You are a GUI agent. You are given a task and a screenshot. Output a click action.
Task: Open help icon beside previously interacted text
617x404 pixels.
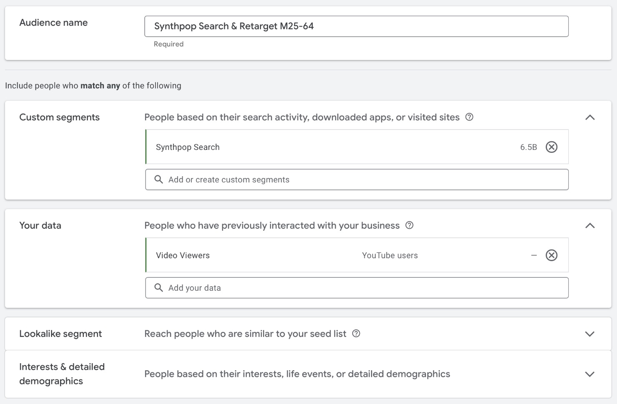tap(409, 225)
